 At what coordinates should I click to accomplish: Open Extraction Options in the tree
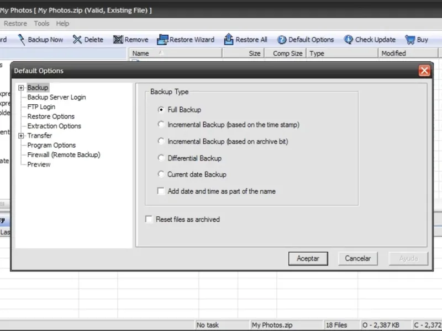(54, 126)
